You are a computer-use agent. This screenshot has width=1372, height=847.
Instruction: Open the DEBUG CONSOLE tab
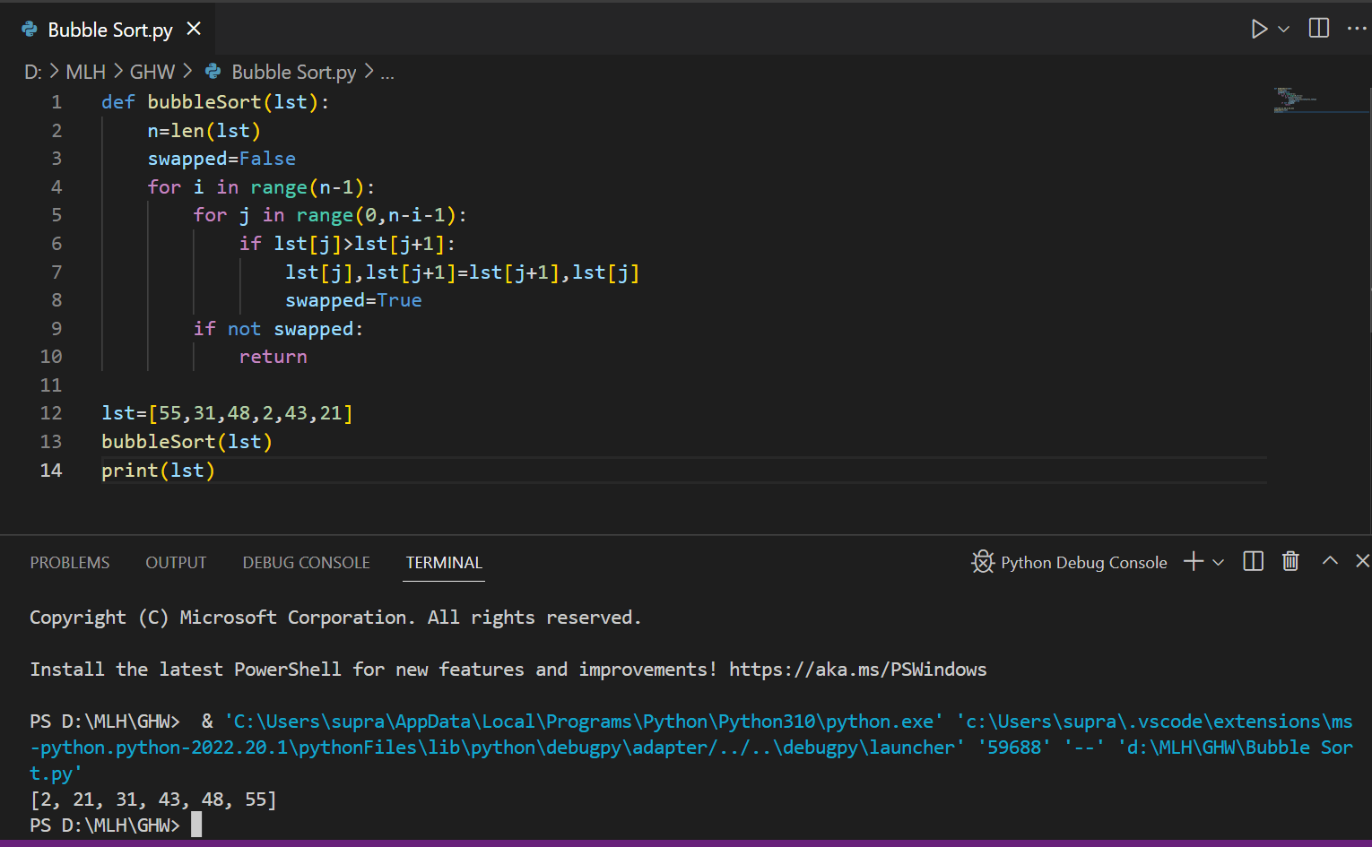(x=306, y=563)
